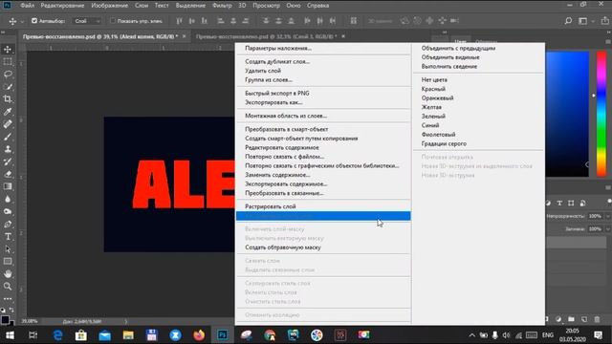Open the search magnifier in the options bar
This screenshot has width=612, height=344.
click(568, 21)
